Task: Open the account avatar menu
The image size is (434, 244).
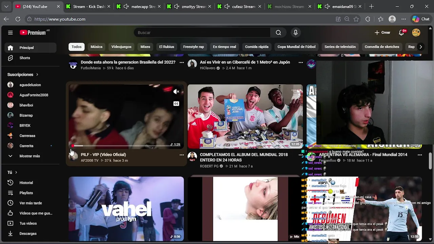Action: pos(416,33)
